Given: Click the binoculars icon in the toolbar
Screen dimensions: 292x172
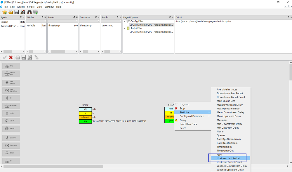Looking at the screenshot, I should [x=29, y=12].
